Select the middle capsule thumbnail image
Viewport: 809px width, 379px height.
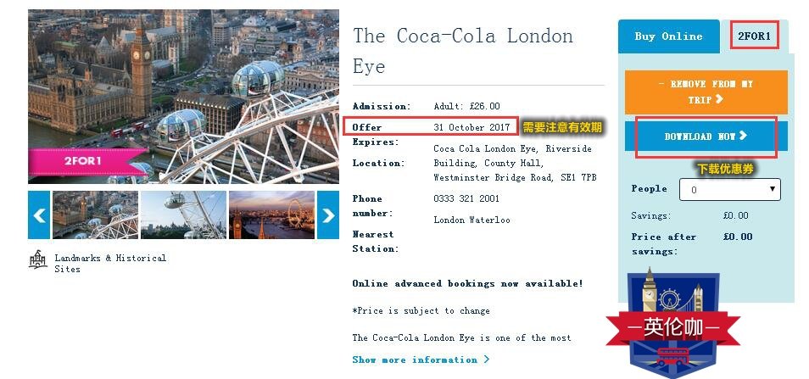(x=183, y=215)
